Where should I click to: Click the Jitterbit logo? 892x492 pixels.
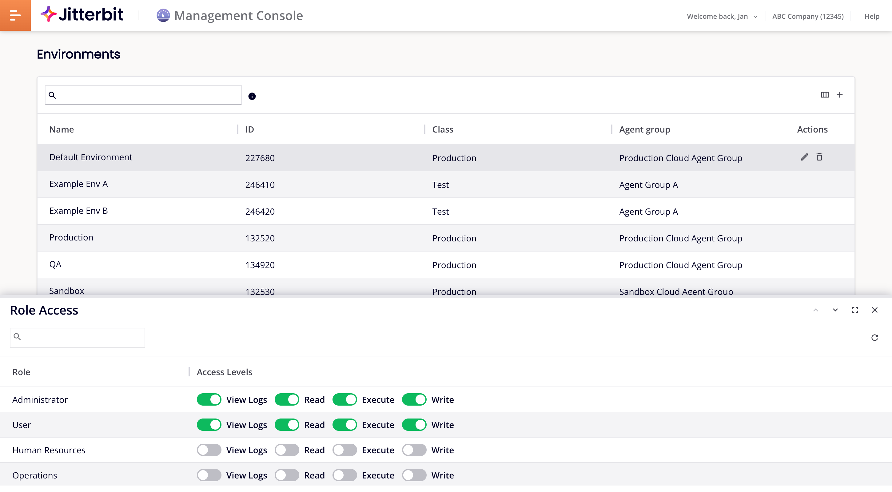point(82,14)
